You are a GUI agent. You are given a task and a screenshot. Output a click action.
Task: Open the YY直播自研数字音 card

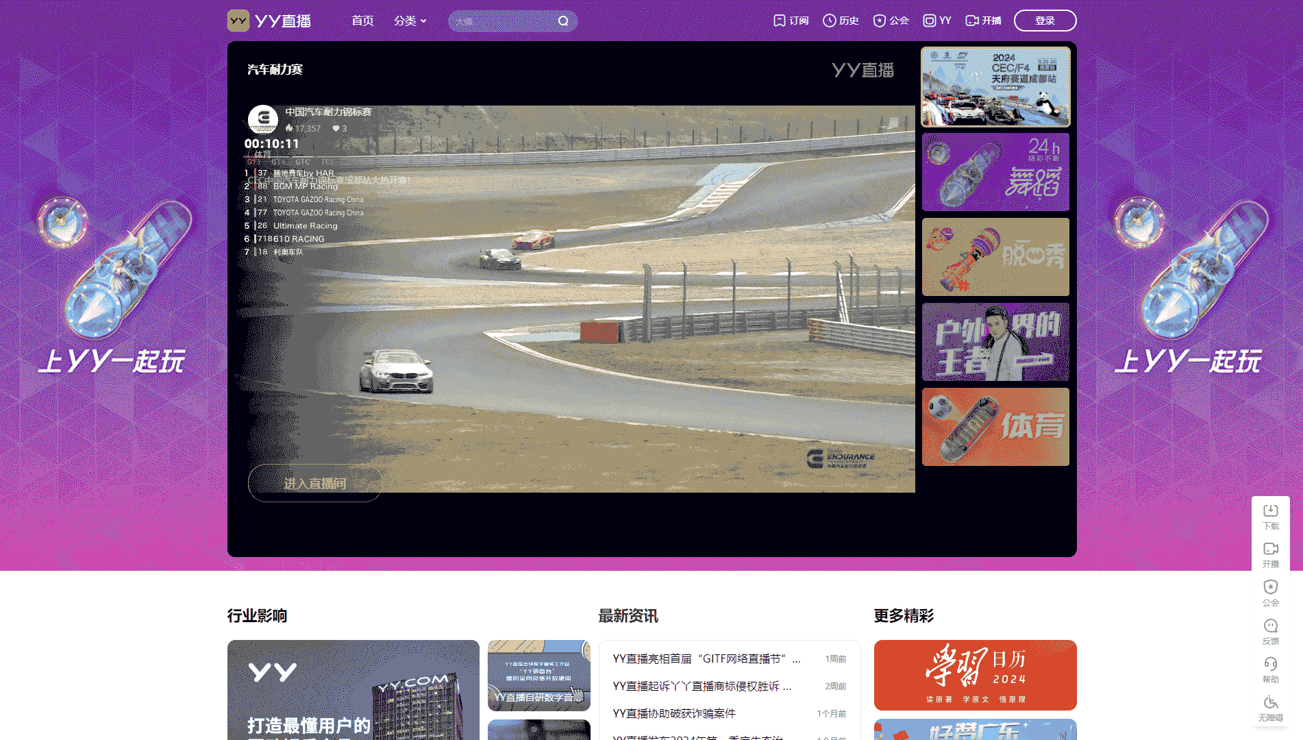point(538,676)
